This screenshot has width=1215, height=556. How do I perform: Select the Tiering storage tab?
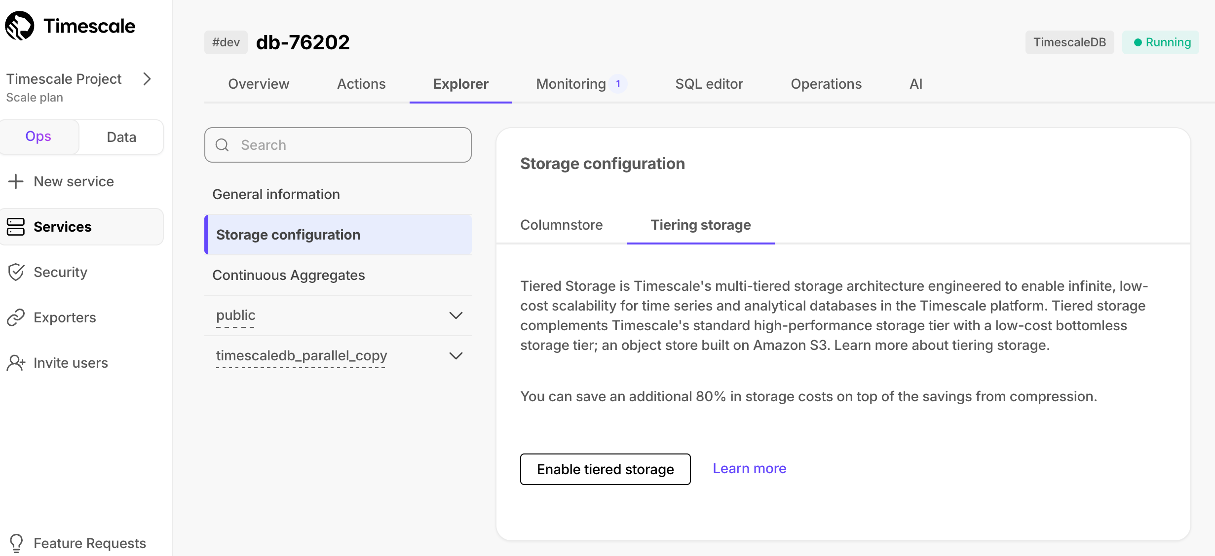pyautogui.click(x=701, y=225)
